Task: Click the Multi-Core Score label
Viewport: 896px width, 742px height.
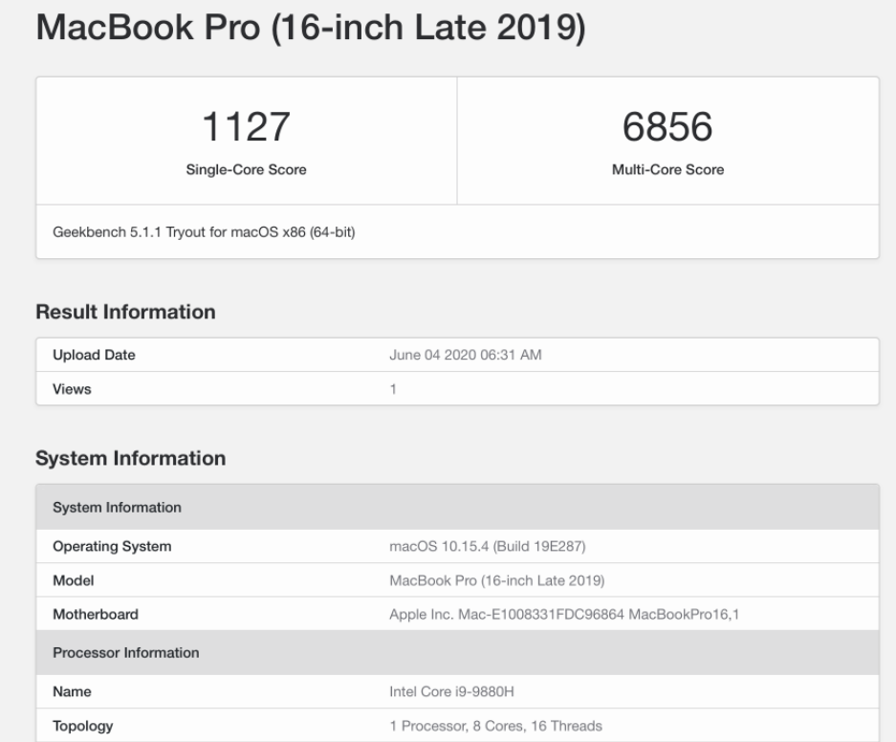Action: pos(668,169)
